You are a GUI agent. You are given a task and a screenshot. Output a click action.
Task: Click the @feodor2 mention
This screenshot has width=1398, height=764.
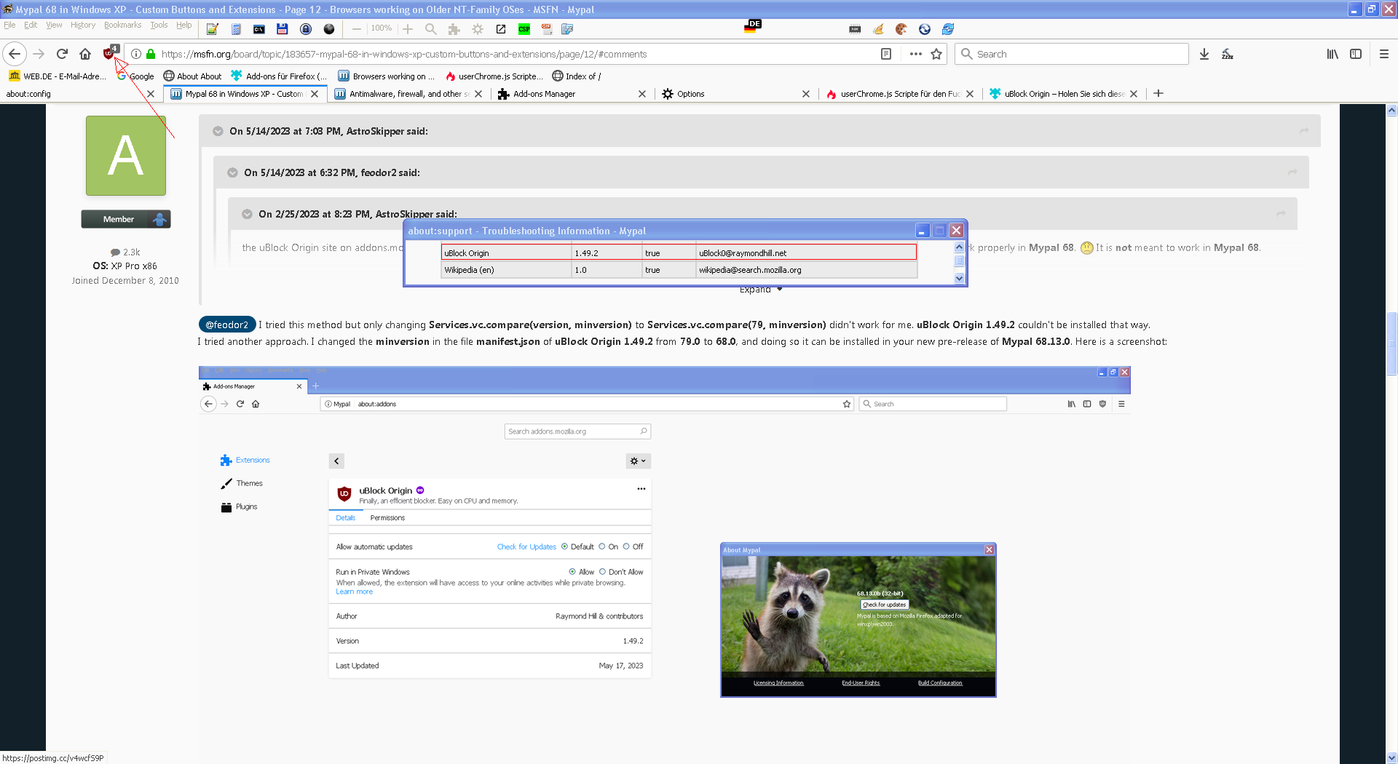tap(227, 325)
